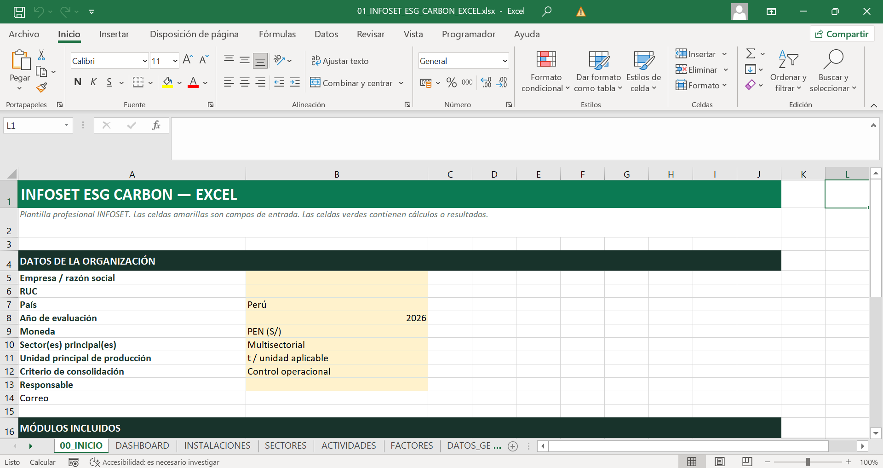Click Insertar button in Celdas group

tap(696, 54)
